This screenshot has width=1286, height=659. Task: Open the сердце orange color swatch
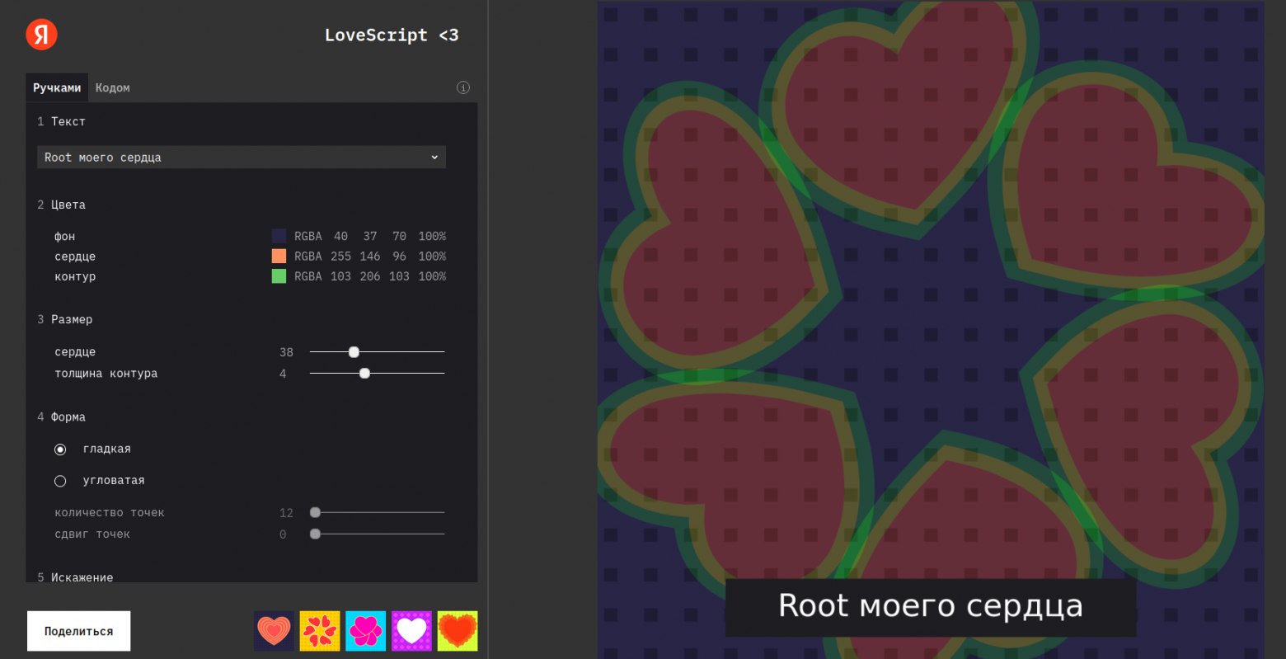point(279,257)
